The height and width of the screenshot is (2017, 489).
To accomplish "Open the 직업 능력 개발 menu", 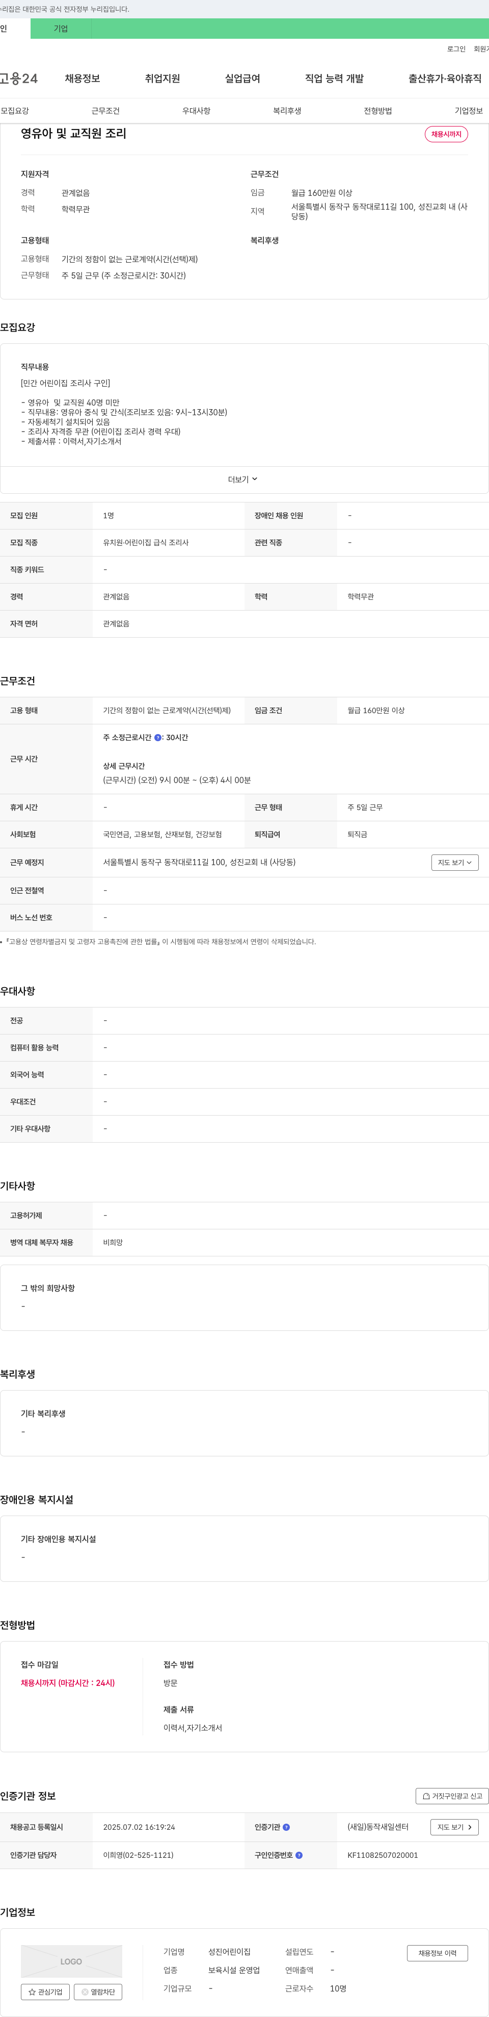I will [334, 78].
